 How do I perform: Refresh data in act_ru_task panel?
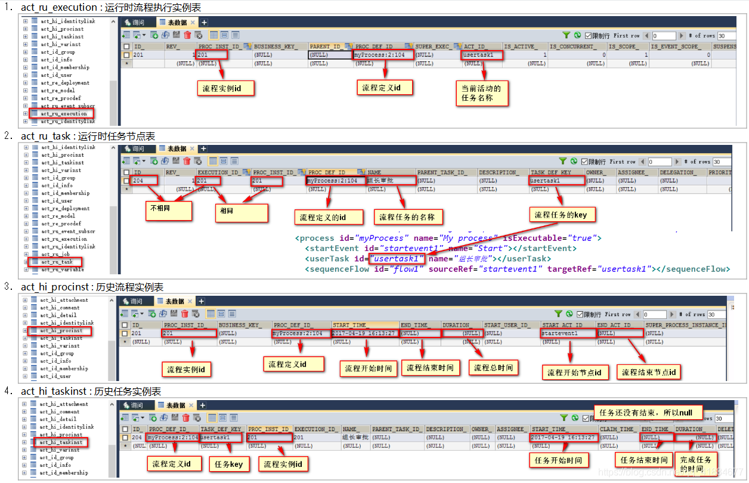[x=574, y=161]
